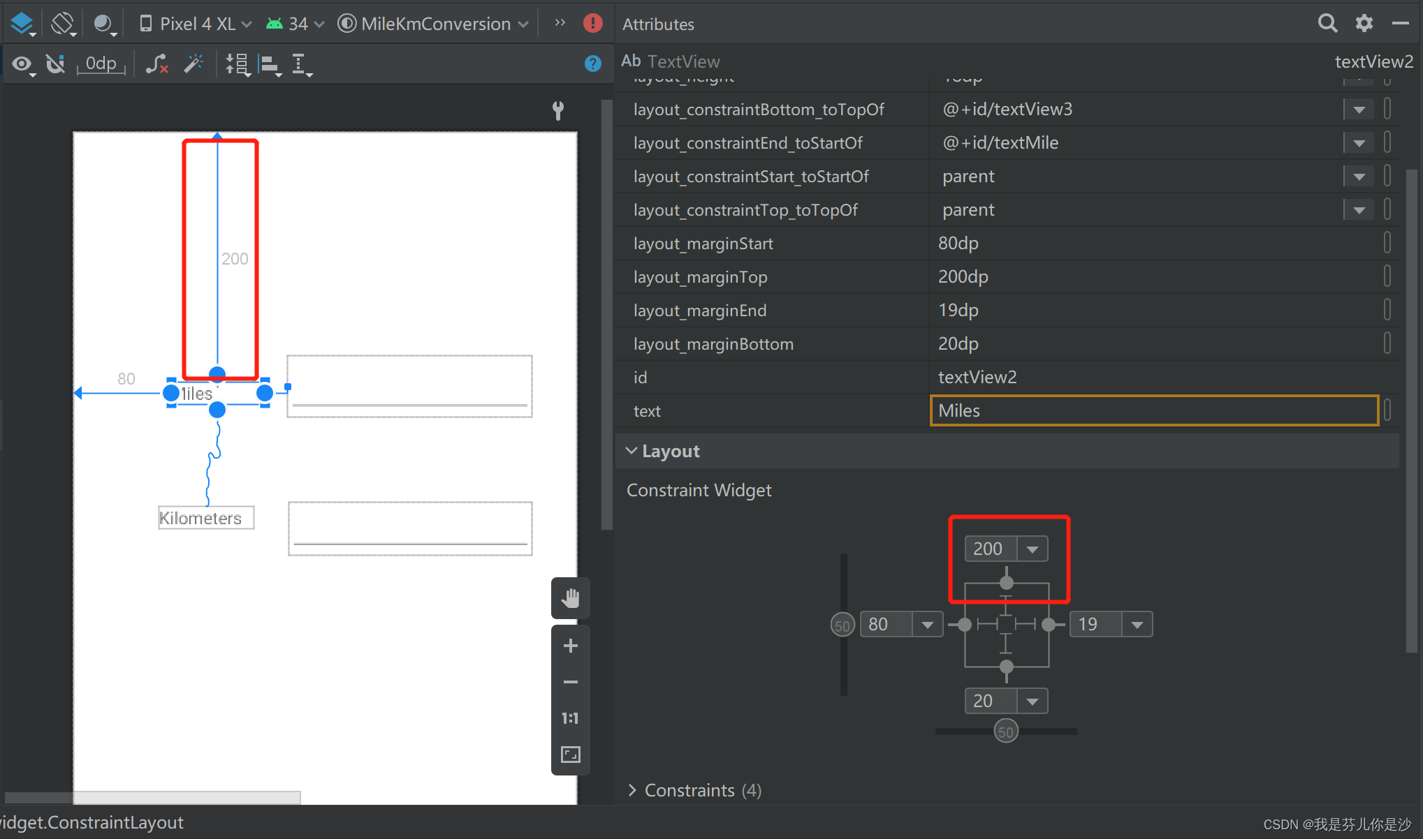Click the zoom to fit screen icon
This screenshot has width=1423, height=839.
tap(570, 755)
